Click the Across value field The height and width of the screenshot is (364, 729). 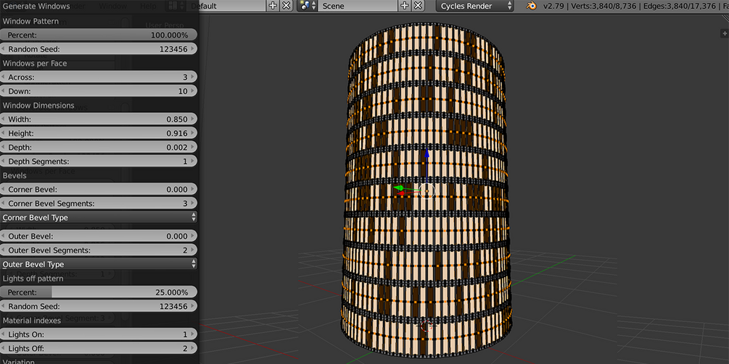(99, 77)
